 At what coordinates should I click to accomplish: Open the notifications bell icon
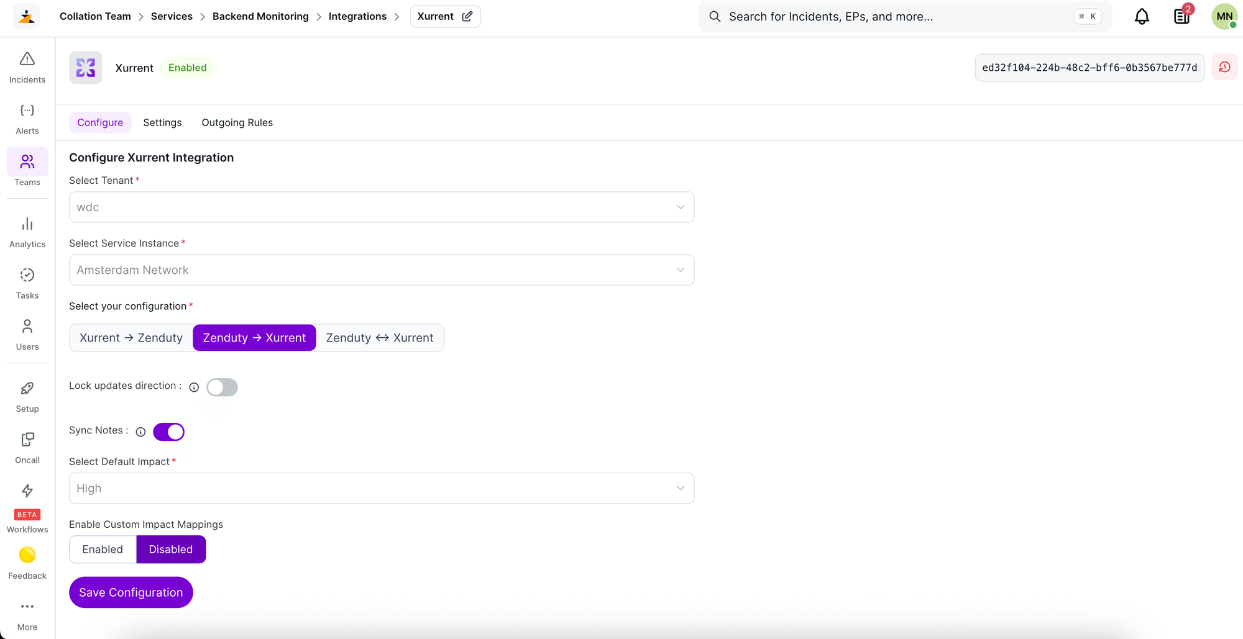[x=1142, y=17]
